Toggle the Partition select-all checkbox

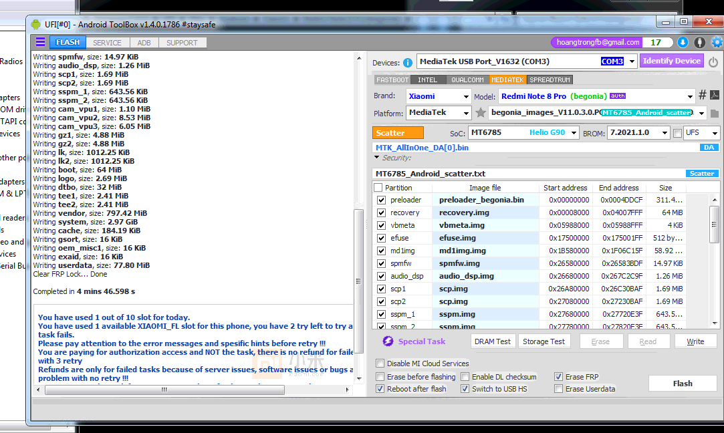[x=378, y=188]
